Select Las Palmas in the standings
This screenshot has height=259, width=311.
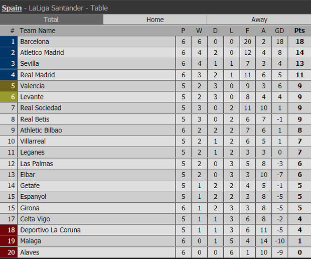point(37,164)
